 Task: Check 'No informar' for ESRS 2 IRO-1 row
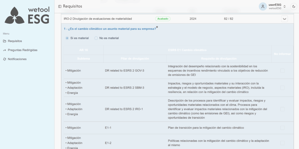pos(282,109)
